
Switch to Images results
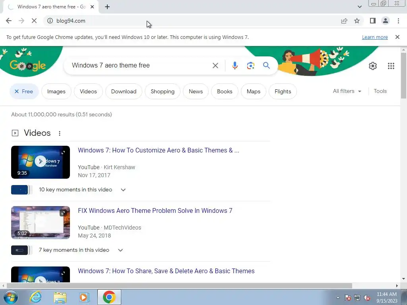point(56,92)
